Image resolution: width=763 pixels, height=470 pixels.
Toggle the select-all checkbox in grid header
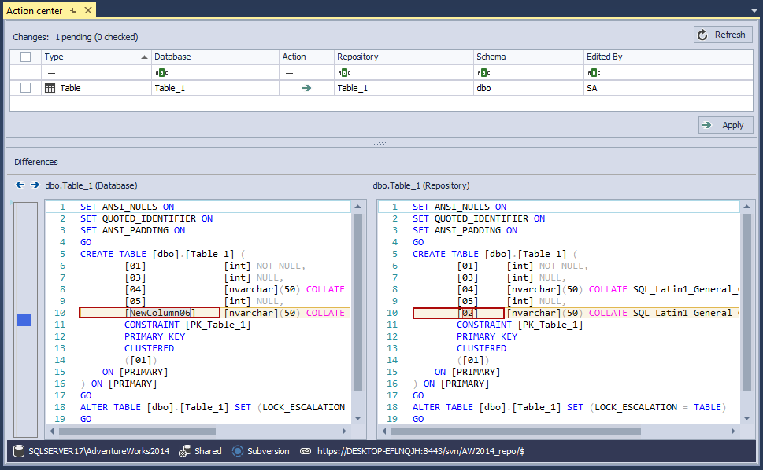click(25, 57)
